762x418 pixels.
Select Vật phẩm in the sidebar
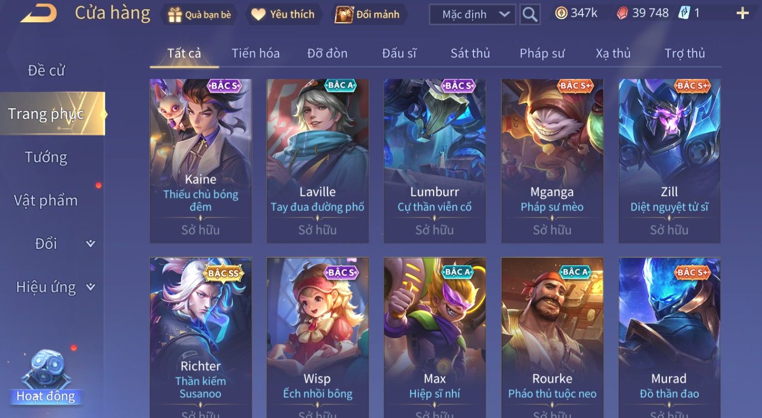pos(46,200)
